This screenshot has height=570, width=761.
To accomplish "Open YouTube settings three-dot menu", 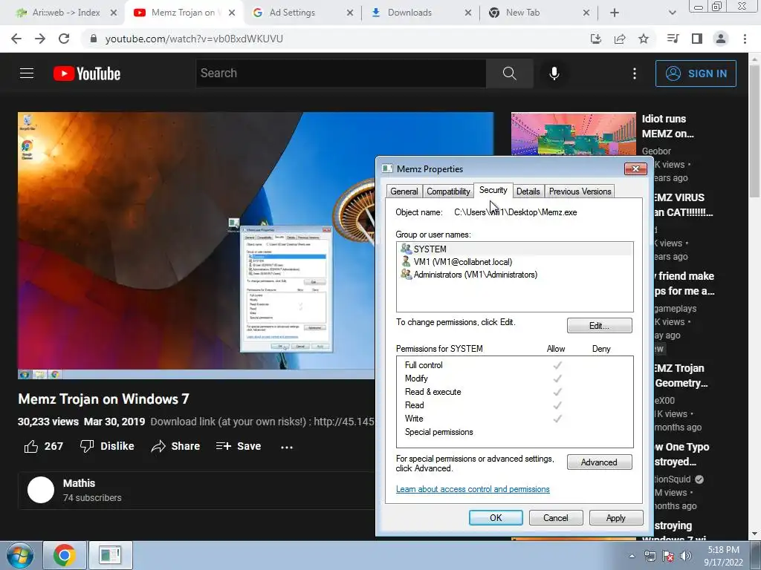I will coord(635,73).
